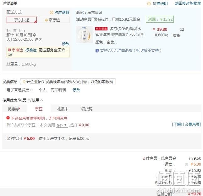
Task: Click 账户共672个京豆 text
Action: click(x=21, y=125)
